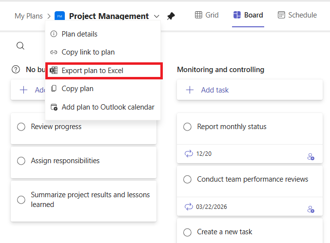Choose Copy link to plan

pos(103,52)
